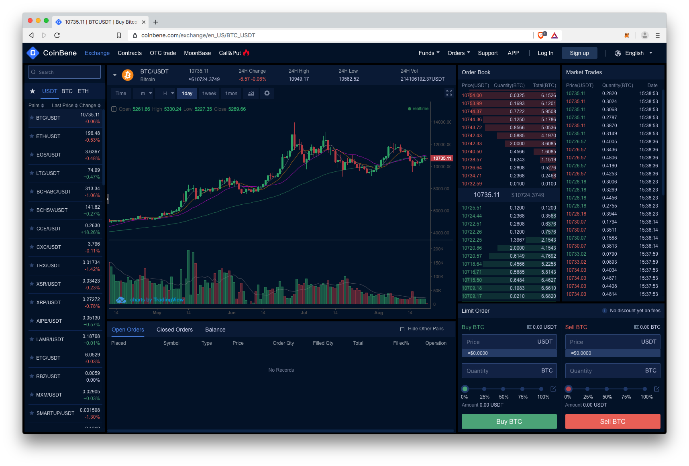Open chart settings gear icon
The width and height of the screenshot is (689, 466).
[267, 93]
